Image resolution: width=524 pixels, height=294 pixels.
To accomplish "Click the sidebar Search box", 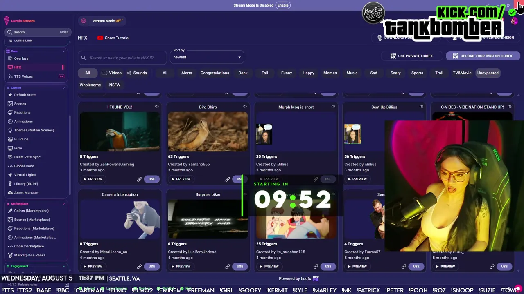I will click(38, 32).
